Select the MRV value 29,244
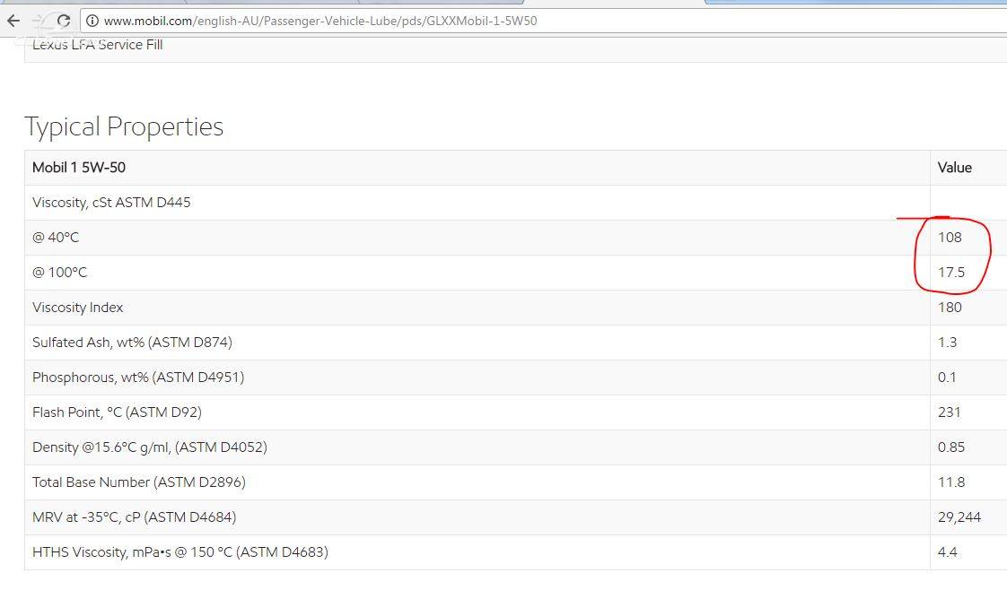1007x599 pixels. [959, 517]
